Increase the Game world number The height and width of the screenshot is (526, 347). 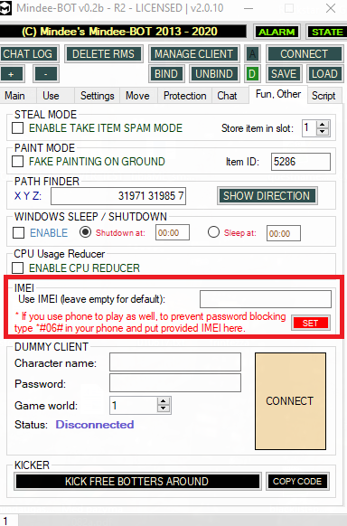click(164, 401)
